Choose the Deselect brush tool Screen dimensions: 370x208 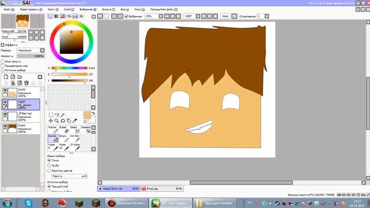86,129
